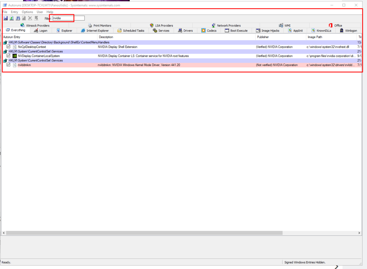
Task: Sort by the Image Path column header
Action: click(x=331, y=37)
